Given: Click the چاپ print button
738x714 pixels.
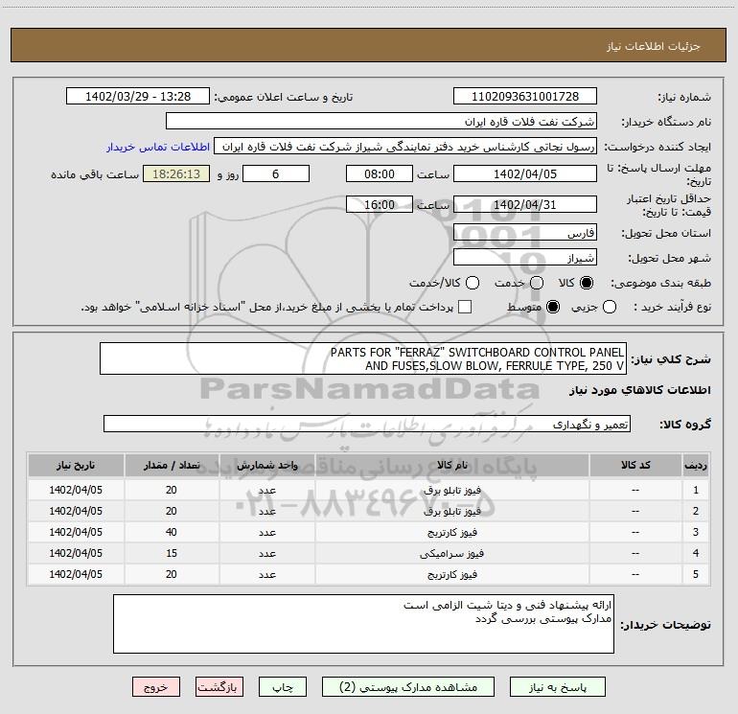Looking at the screenshot, I should pos(283,687).
